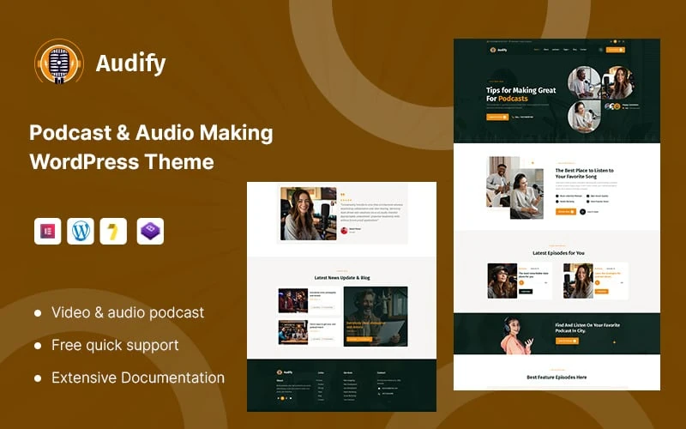Viewport: 686px width, 429px height.
Task: Click the yellow number seven badge icon
Action: pos(113,231)
